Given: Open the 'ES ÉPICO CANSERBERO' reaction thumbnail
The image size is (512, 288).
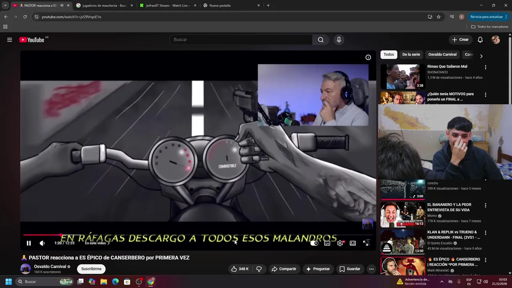Looking at the screenshot, I should point(402,266).
